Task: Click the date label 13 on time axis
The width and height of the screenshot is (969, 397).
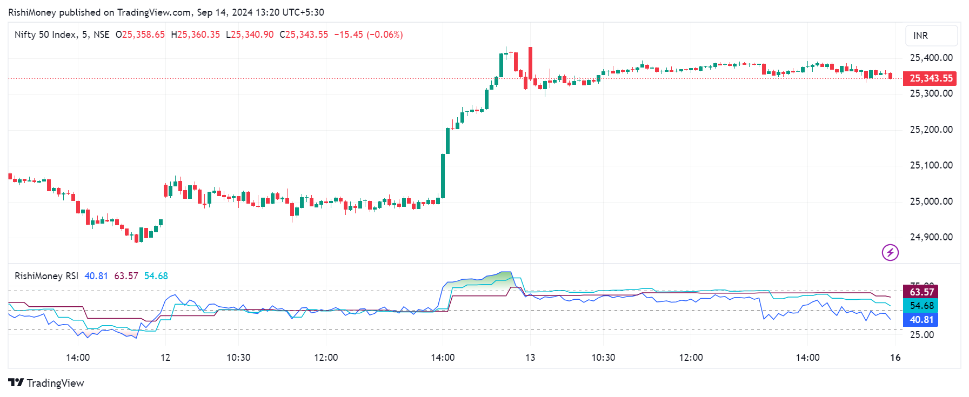Action: pos(530,358)
